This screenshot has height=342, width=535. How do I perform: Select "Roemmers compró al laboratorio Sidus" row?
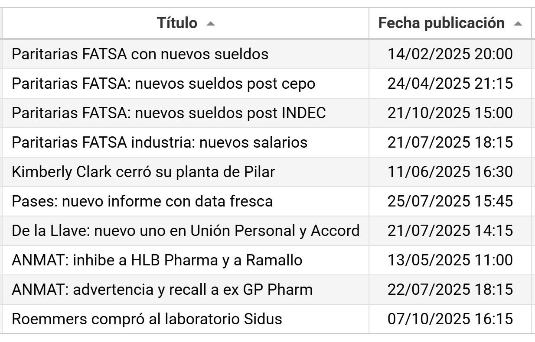[x=147, y=319]
